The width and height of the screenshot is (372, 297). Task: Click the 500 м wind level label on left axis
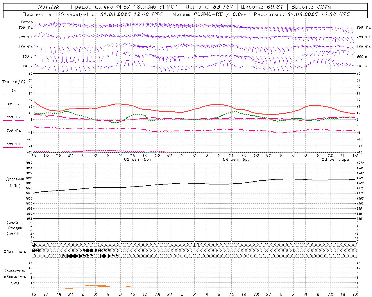pyautogui.click(x=28, y=57)
